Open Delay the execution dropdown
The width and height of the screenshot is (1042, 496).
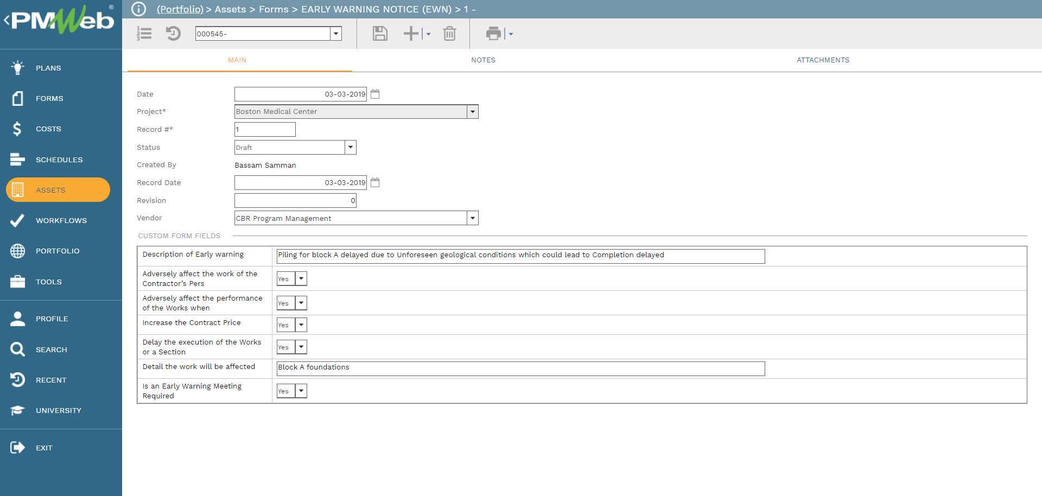301,347
